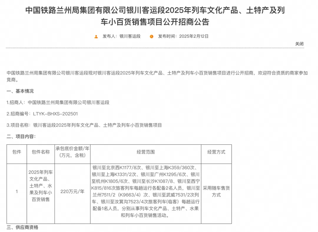Click the line starting 3.项目名称
Viewport: 318px width, 232px height.
[x=84, y=125]
